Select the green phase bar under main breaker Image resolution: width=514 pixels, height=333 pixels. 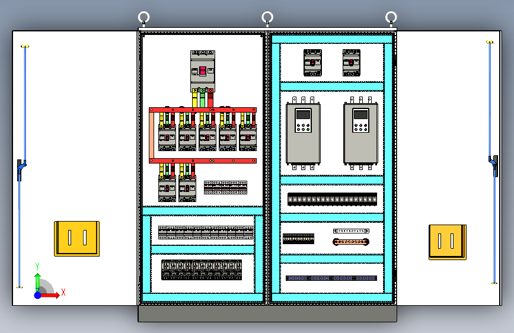click(x=203, y=98)
